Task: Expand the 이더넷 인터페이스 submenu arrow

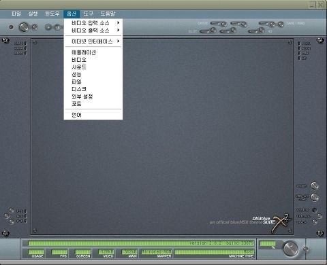Action: pyautogui.click(x=119, y=41)
